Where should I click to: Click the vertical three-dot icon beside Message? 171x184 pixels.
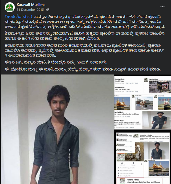coord(141,164)
